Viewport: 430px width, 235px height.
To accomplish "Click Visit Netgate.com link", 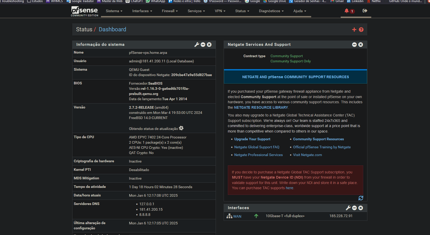I will 308,155.
